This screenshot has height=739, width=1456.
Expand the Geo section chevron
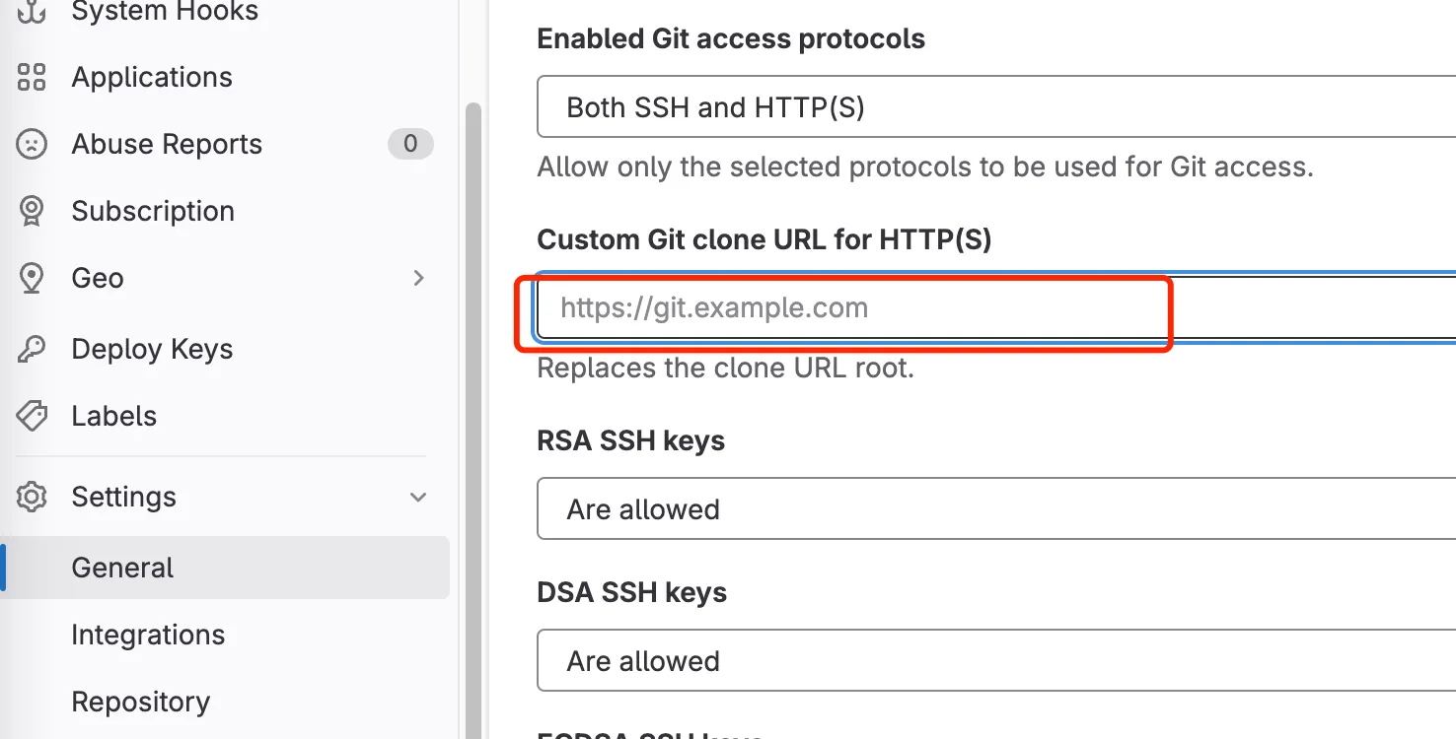pos(418,278)
